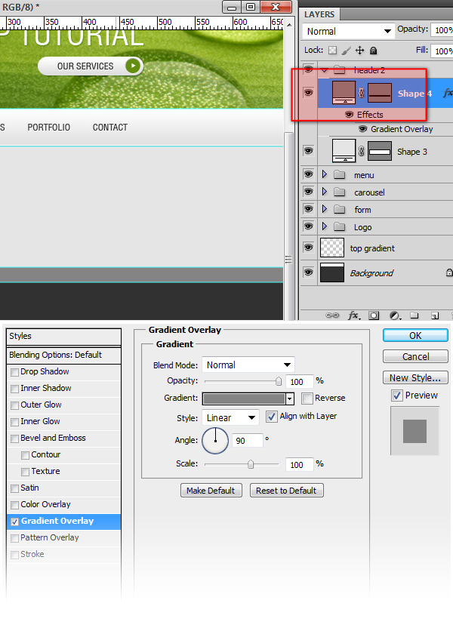Click the OK button
453x634 pixels.
[x=415, y=336]
